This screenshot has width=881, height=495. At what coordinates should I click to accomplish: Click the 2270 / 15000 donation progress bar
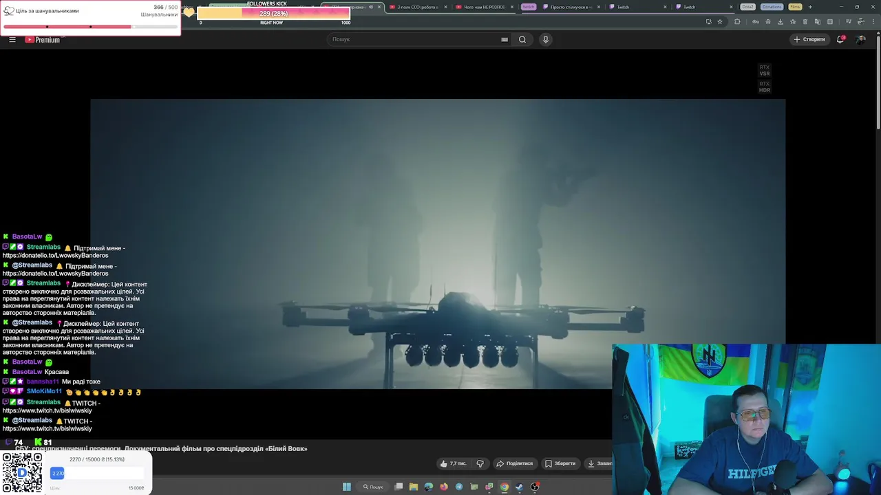[x=97, y=473]
